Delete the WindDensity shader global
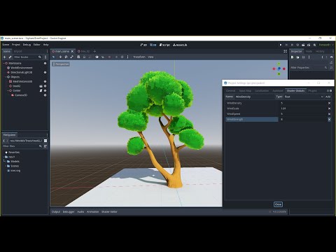336x252 pixels. 329,103
